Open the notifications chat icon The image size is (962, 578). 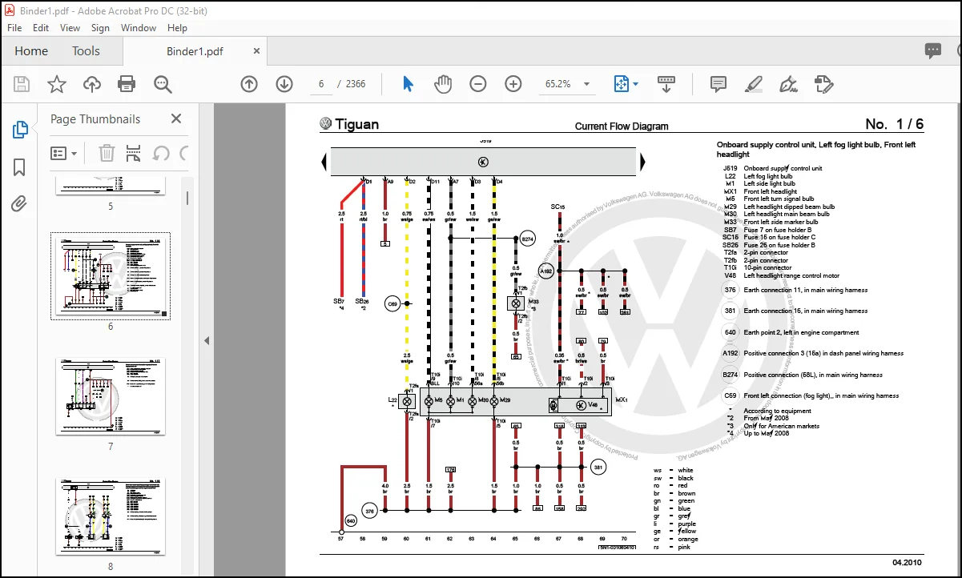click(x=933, y=50)
